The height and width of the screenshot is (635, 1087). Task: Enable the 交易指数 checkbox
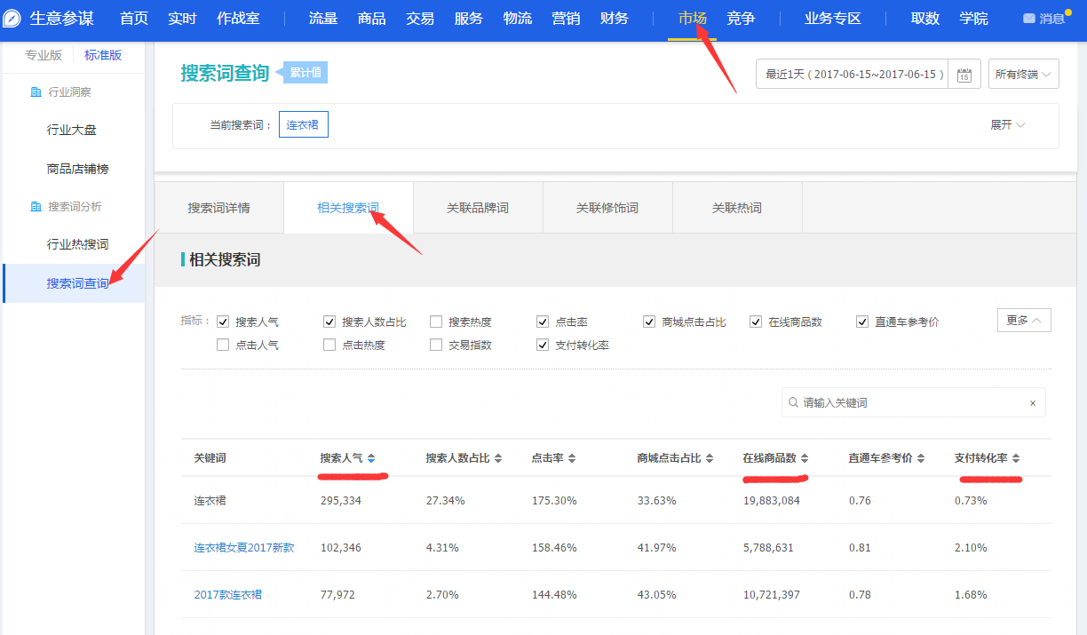tap(436, 345)
